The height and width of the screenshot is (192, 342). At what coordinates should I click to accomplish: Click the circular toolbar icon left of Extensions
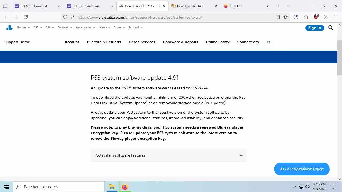pyautogui.click(x=296, y=17)
